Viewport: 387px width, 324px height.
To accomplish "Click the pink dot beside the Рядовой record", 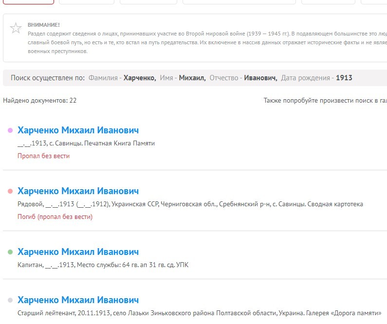I will point(10,191).
